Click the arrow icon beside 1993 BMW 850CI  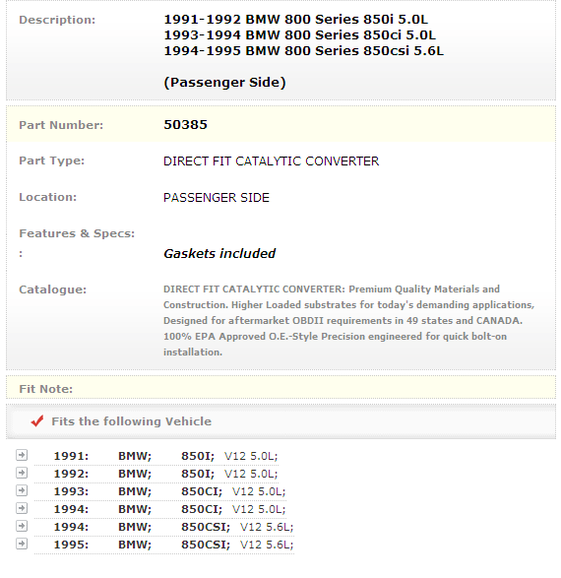click(x=22, y=490)
